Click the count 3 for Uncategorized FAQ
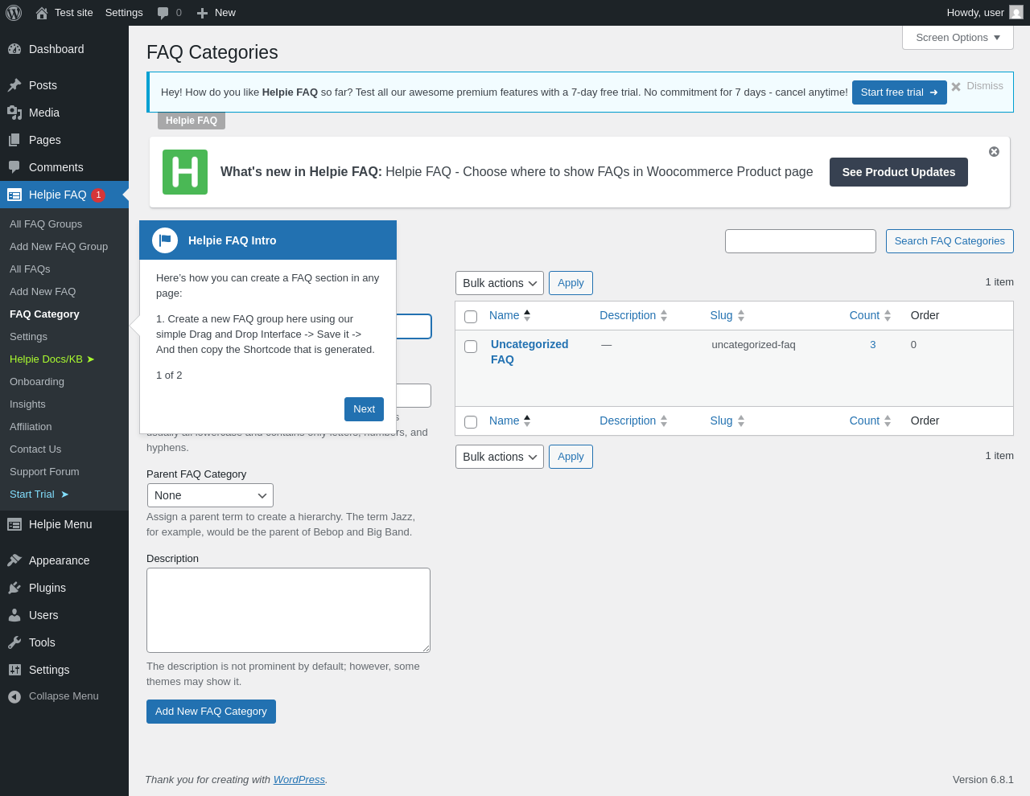This screenshot has height=796, width=1030. (873, 345)
